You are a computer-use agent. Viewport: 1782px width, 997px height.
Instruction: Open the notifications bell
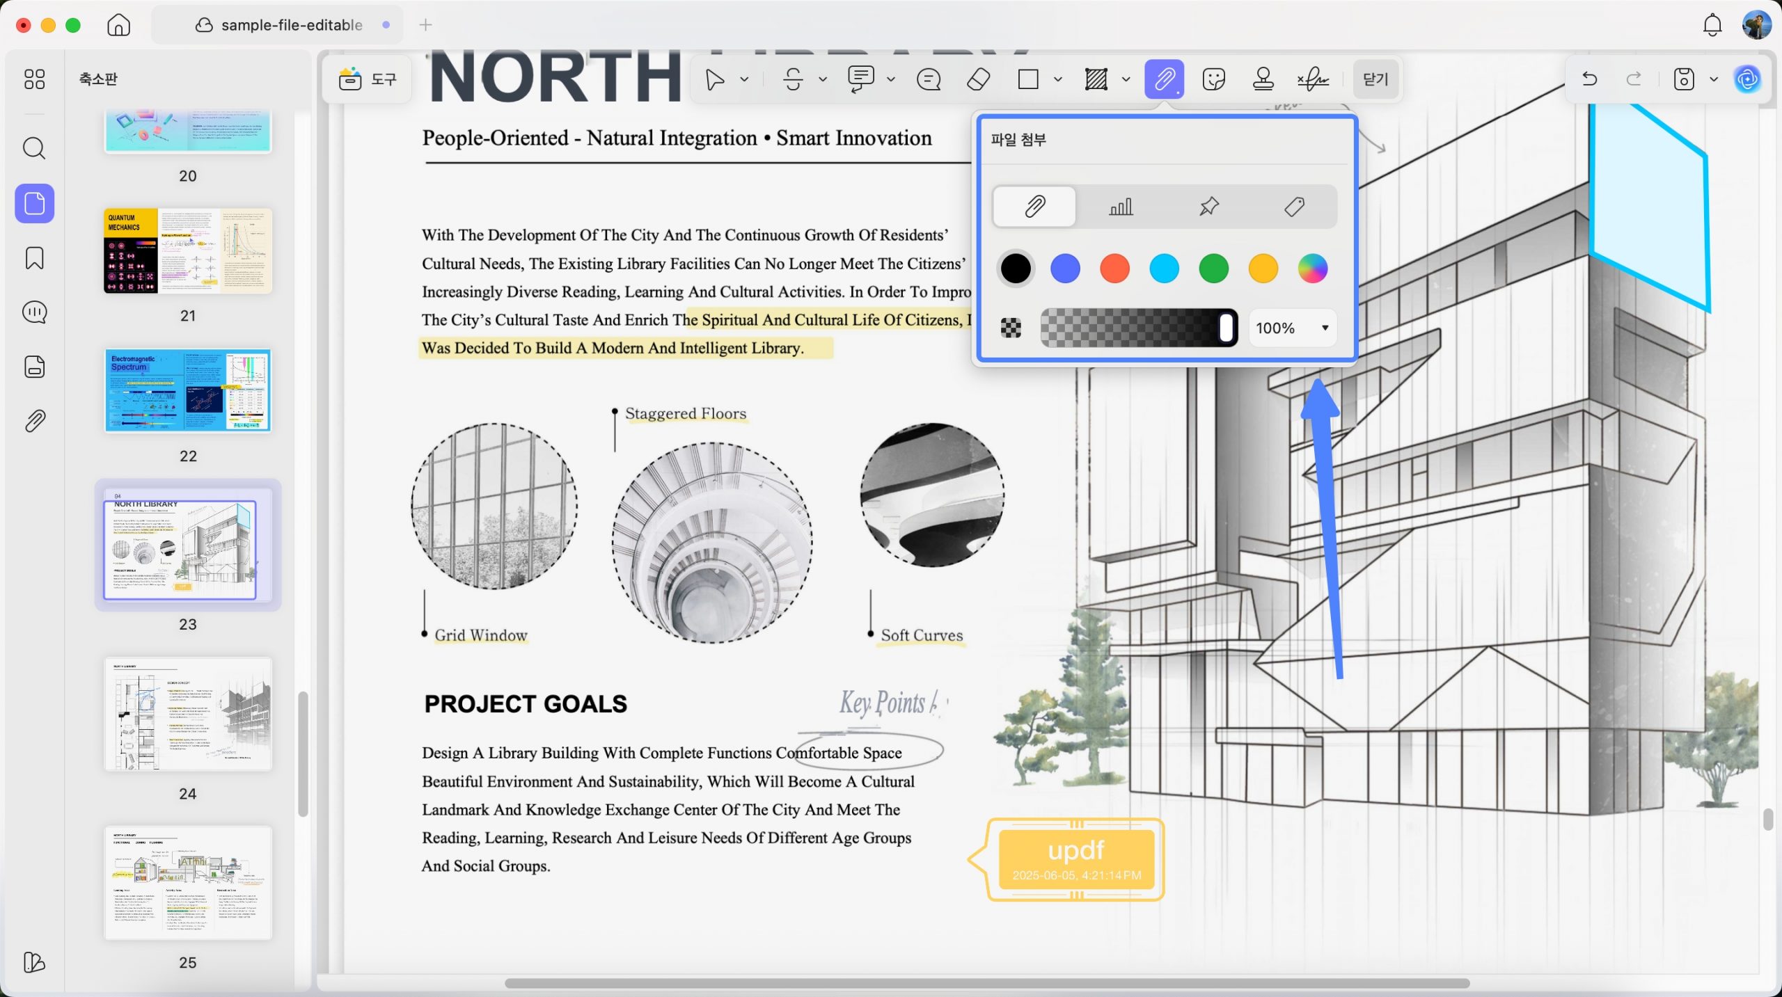pyautogui.click(x=1712, y=25)
